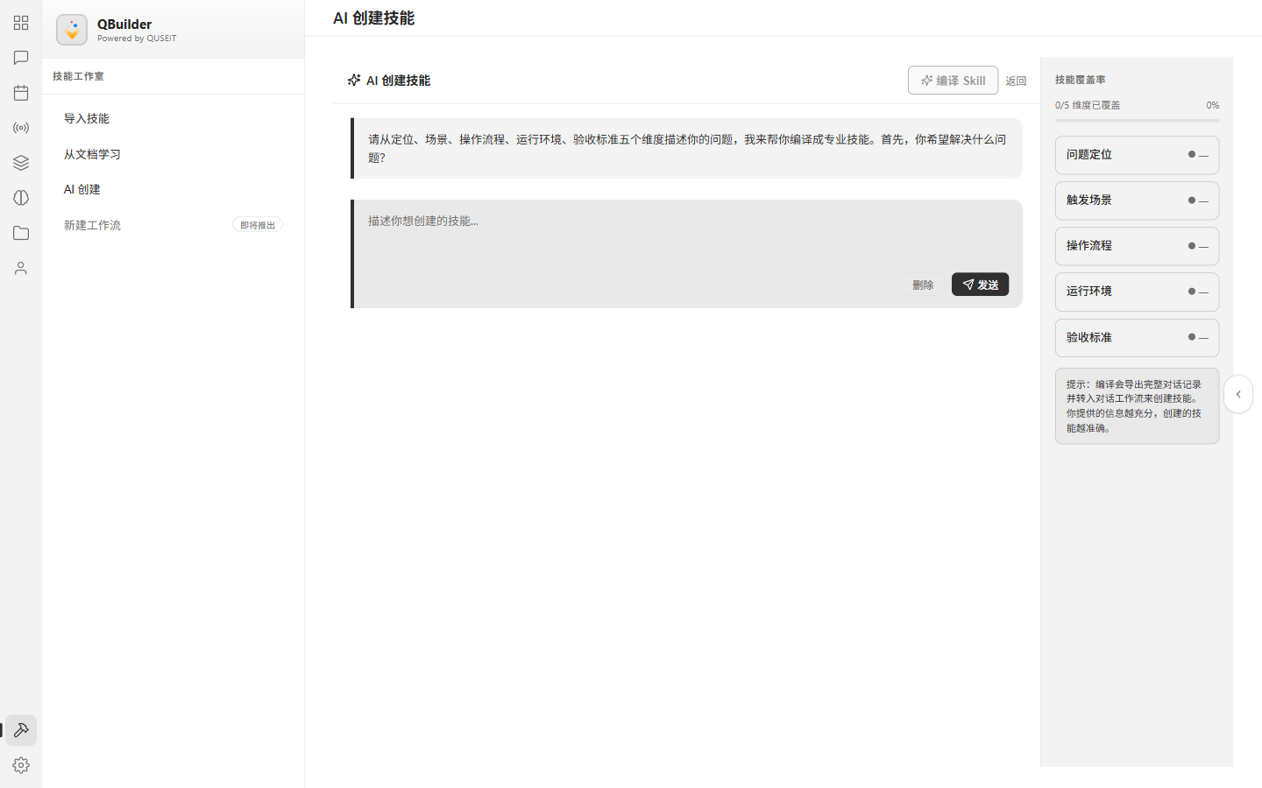Click the 问题定位 dimension card

(1137, 155)
